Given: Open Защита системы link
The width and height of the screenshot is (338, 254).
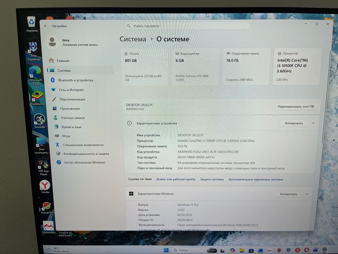Looking at the screenshot, I should pos(212,179).
